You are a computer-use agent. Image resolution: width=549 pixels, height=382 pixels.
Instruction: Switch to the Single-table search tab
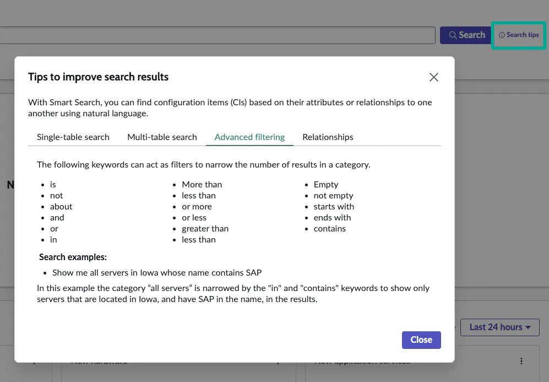pos(73,137)
